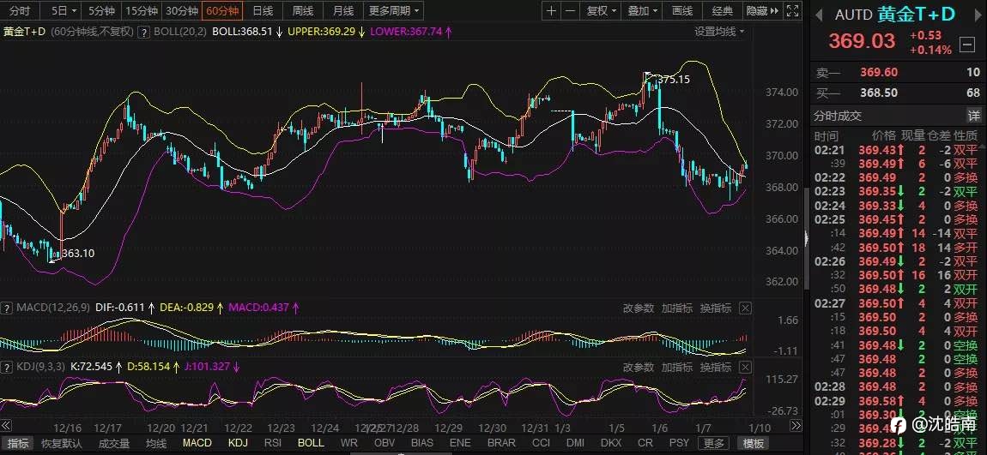Click 模板 template button
The image size is (987, 455).
pos(752,443)
